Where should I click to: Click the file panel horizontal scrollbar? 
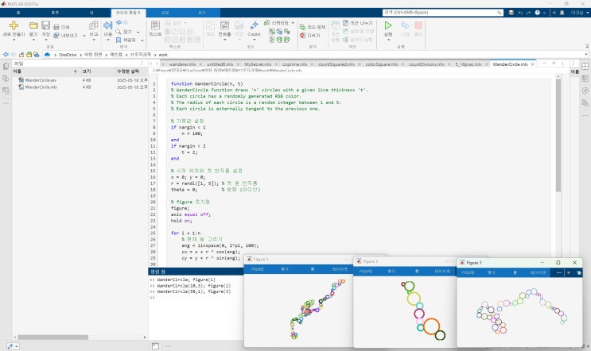click(52, 337)
